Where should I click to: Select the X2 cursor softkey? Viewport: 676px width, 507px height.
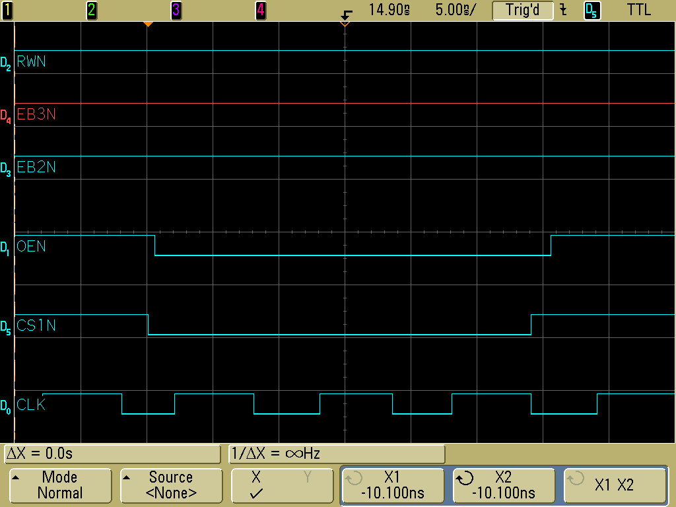click(x=503, y=485)
